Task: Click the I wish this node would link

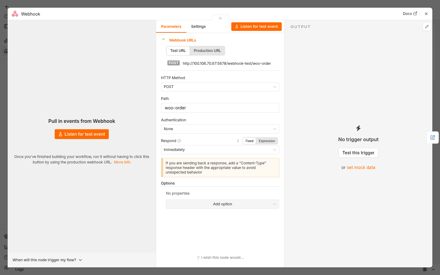Action: click(x=220, y=258)
